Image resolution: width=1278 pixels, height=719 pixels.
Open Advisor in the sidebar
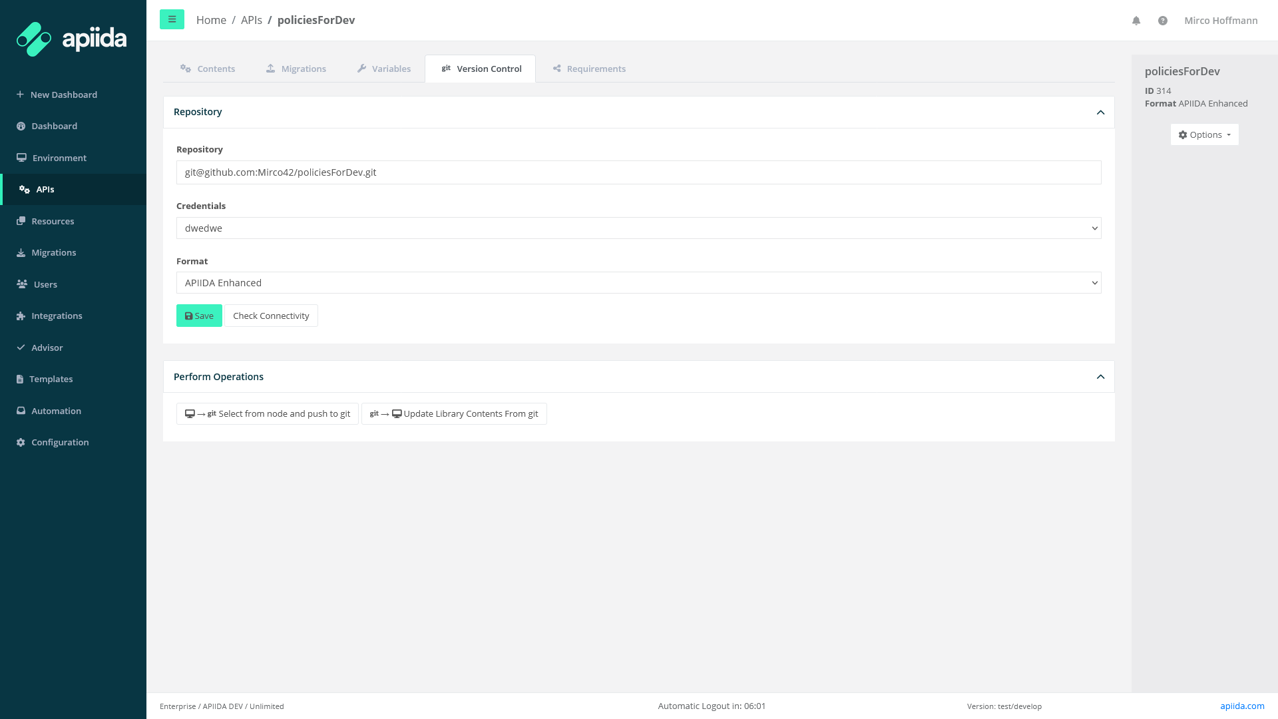47,348
